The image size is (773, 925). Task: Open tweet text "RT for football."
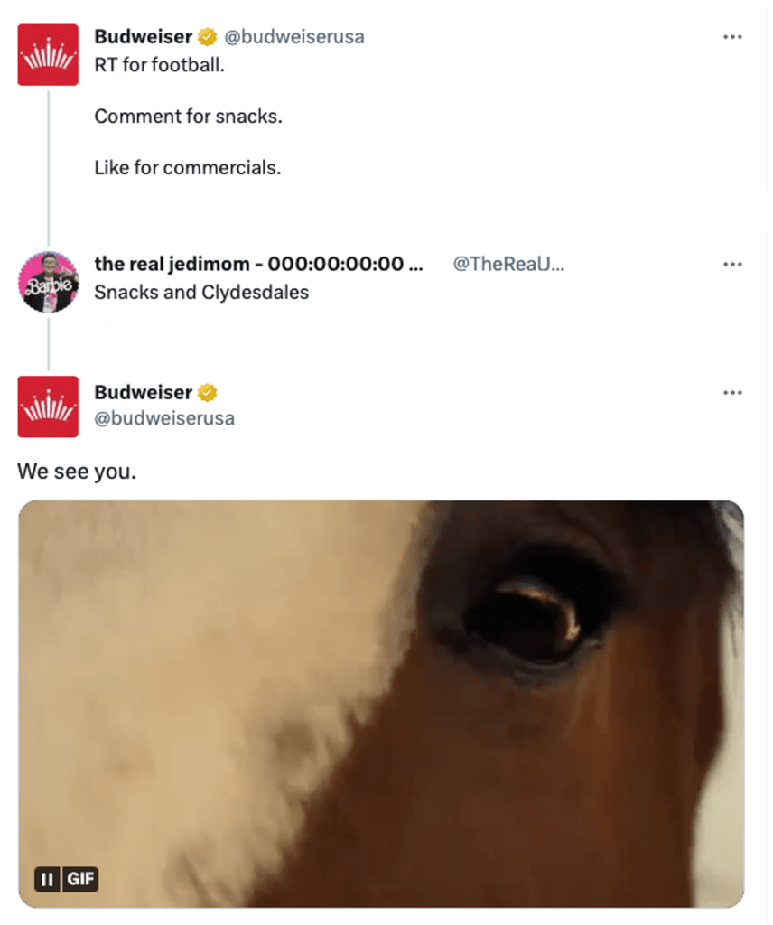click(x=159, y=65)
